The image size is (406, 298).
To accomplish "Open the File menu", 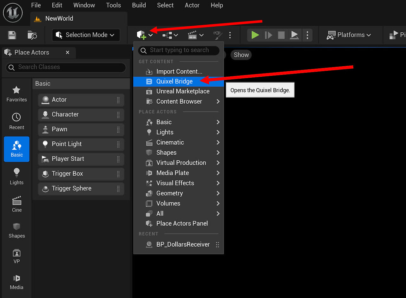I will tap(36, 5).
